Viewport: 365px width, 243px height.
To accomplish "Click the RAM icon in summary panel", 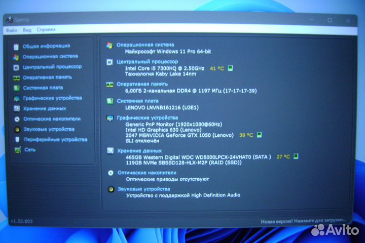I will (109, 85).
